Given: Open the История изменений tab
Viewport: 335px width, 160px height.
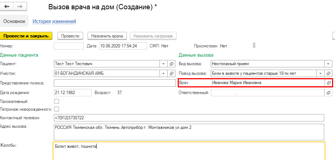Looking at the screenshot, I should pyautogui.click(x=54, y=21).
